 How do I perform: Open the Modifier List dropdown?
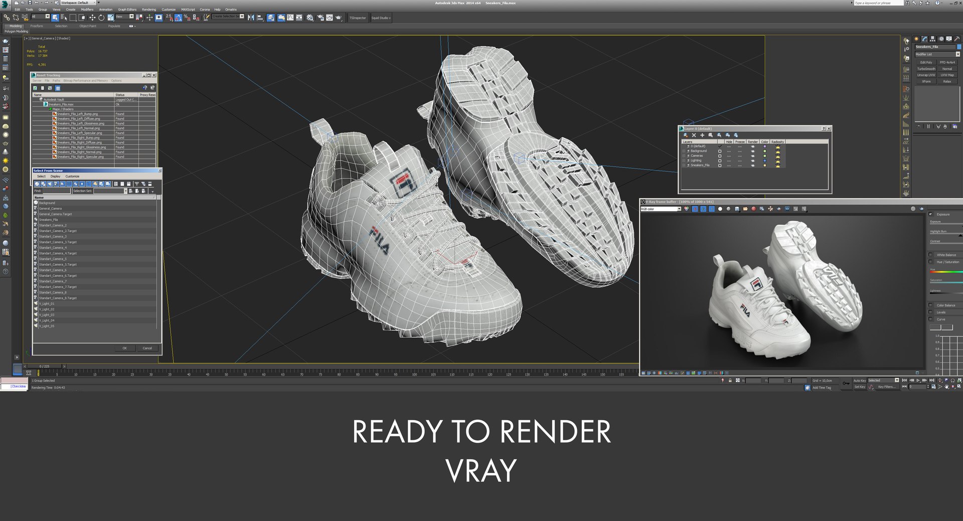pyautogui.click(x=937, y=54)
